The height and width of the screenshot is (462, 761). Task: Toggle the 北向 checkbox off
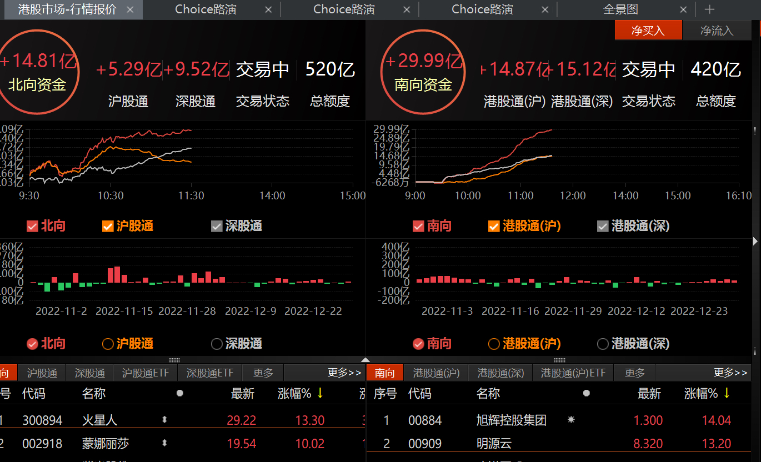click(32, 225)
